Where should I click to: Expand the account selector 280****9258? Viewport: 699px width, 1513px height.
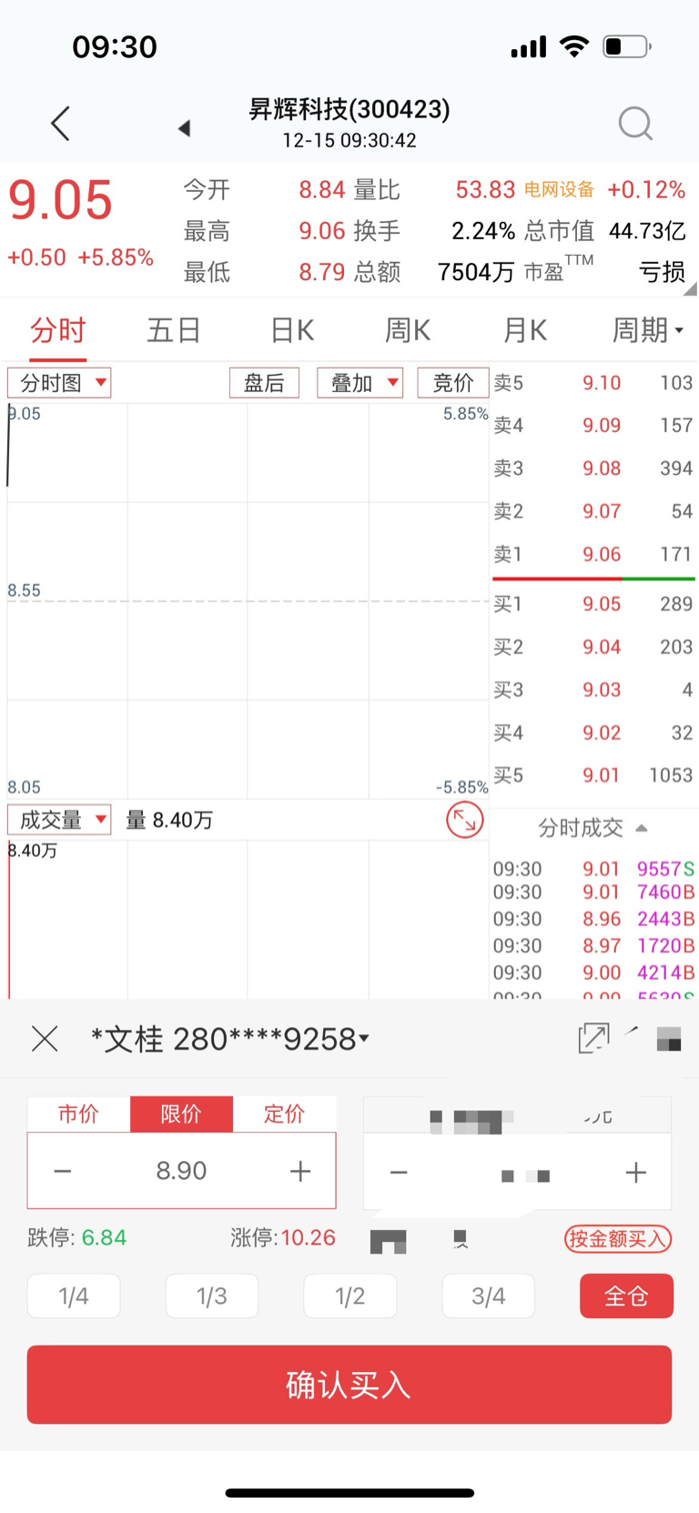click(230, 1038)
